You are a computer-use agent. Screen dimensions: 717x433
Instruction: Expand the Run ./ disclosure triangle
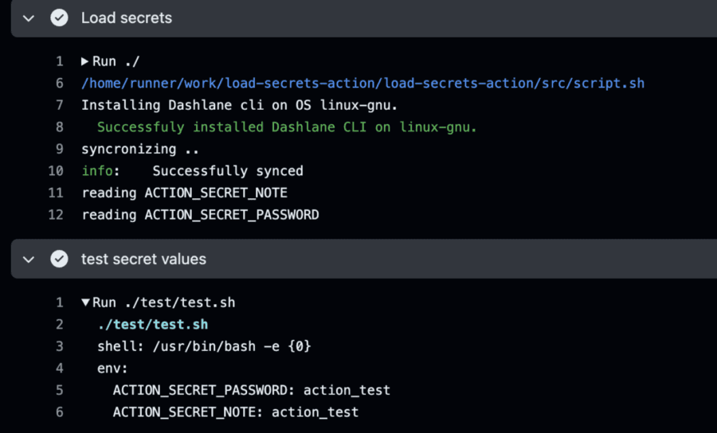point(85,61)
